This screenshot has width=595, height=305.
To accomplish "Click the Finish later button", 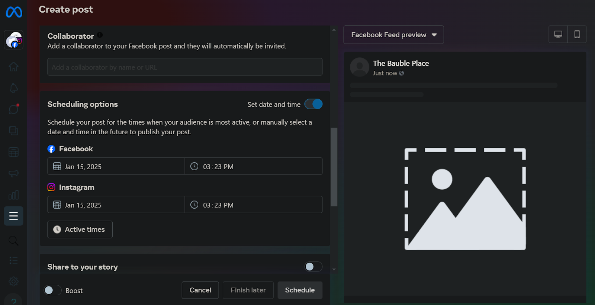I will click(248, 290).
